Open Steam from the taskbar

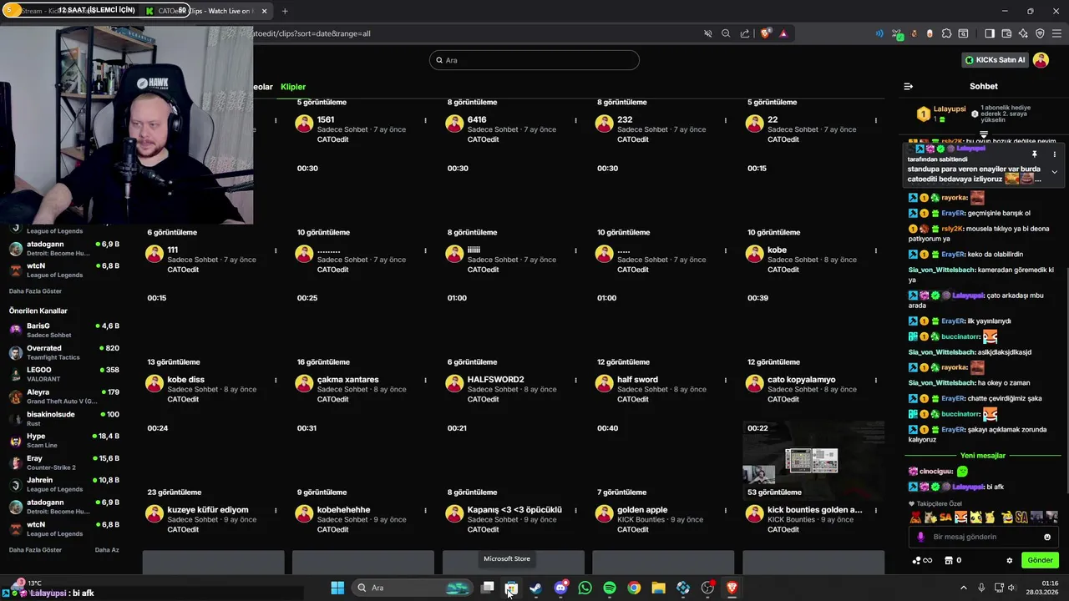tap(535, 588)
